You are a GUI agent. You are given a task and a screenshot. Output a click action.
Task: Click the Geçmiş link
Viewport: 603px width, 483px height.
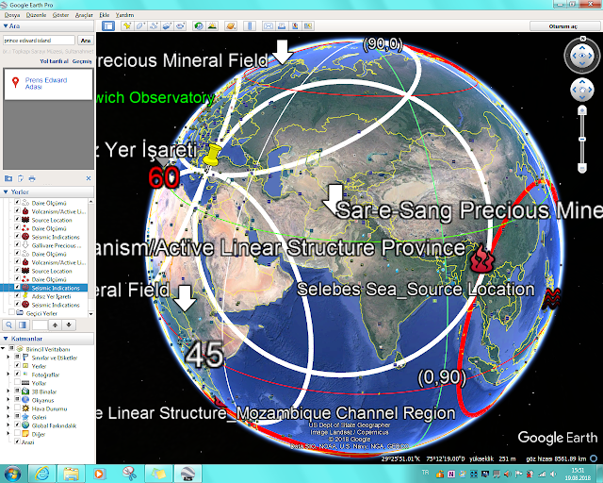82,61
